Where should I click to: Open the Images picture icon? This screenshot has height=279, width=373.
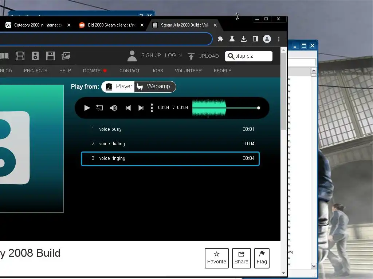click(66, 56)
